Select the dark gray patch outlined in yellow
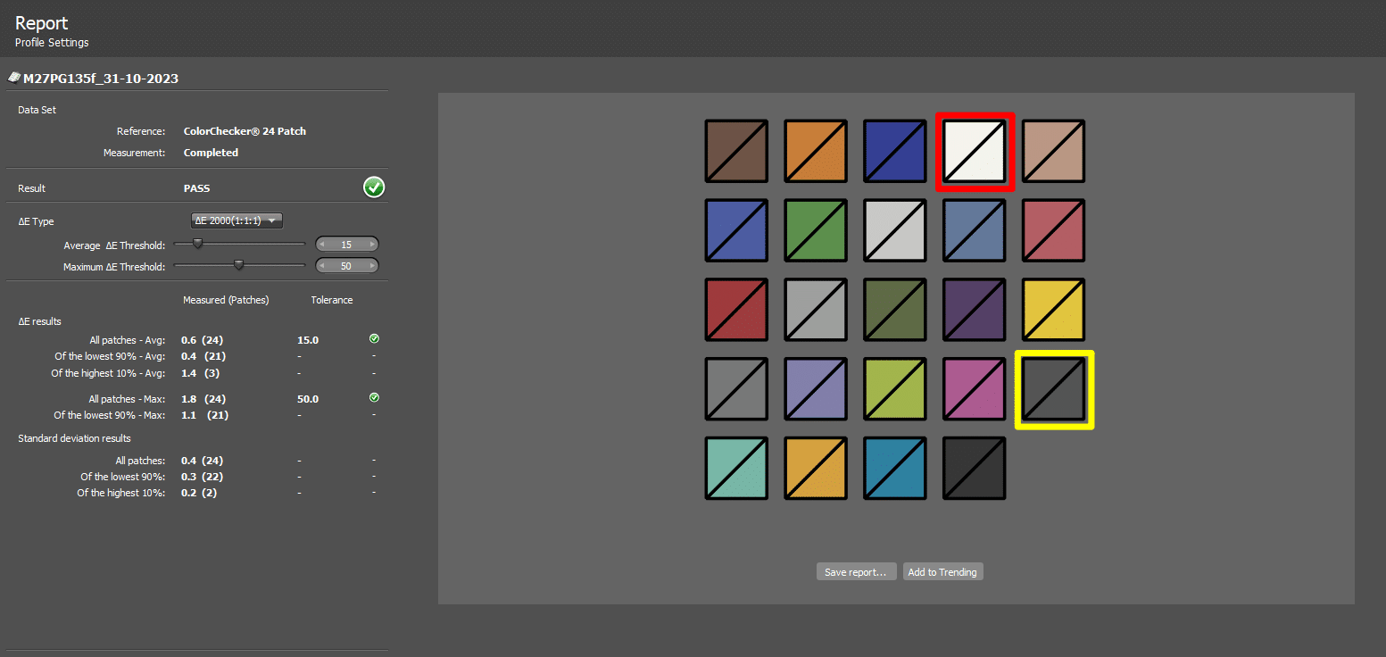This screenshot has width=1386, height=657. 1054,389
